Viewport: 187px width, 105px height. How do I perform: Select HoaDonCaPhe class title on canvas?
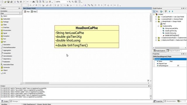[87, 28]
